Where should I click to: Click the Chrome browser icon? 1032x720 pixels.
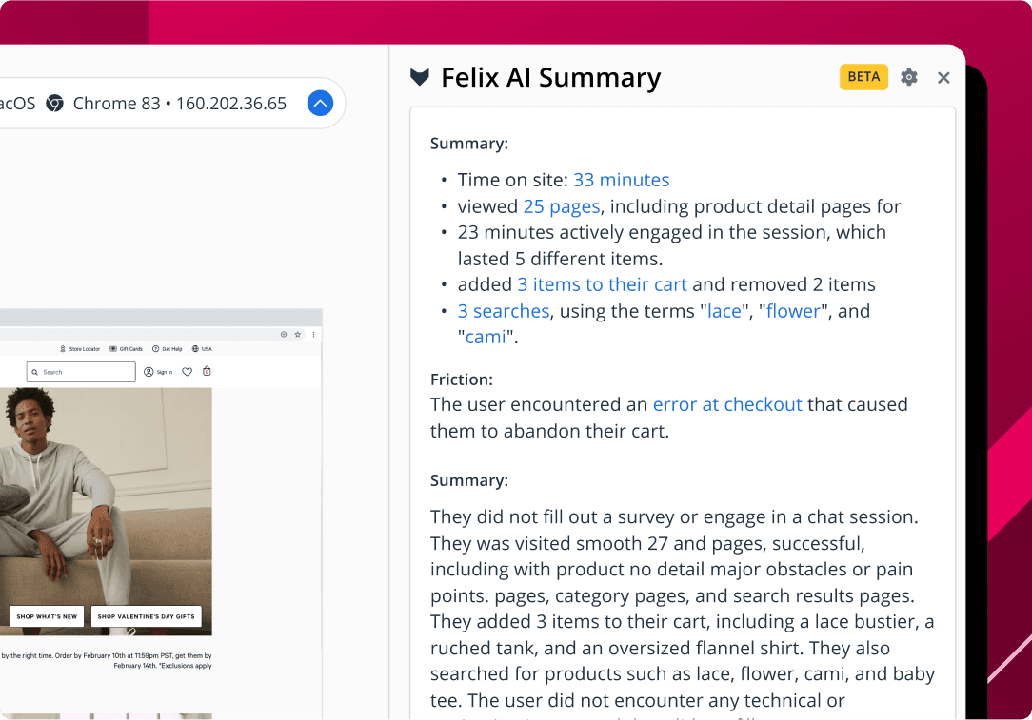55,104
